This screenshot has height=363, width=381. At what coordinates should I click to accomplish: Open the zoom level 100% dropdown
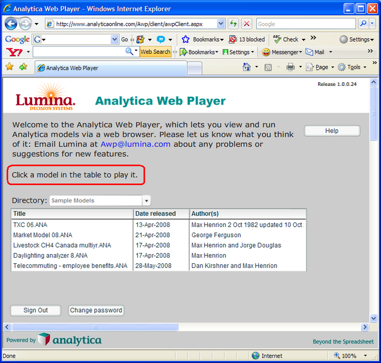365,356
